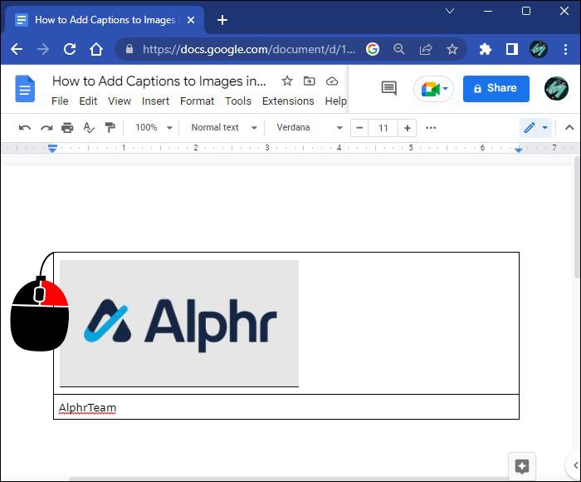Show more toolbar options ellipsis
The height and width of the screenshot is (482, 581).
[431, 128]
